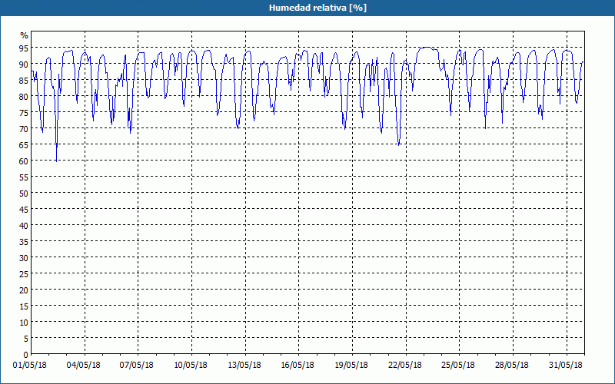Click the '%' unit label on the y-axis
615x384 pixels.
tap(25, 35)
